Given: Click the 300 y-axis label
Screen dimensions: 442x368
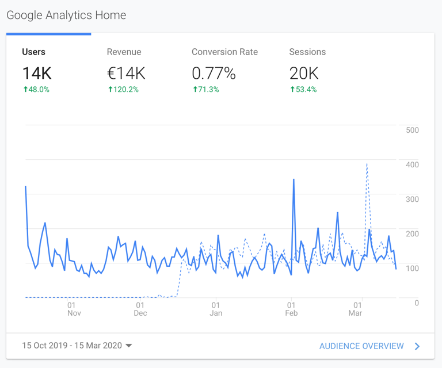Looking at the screenshot, I should [412, 200].
